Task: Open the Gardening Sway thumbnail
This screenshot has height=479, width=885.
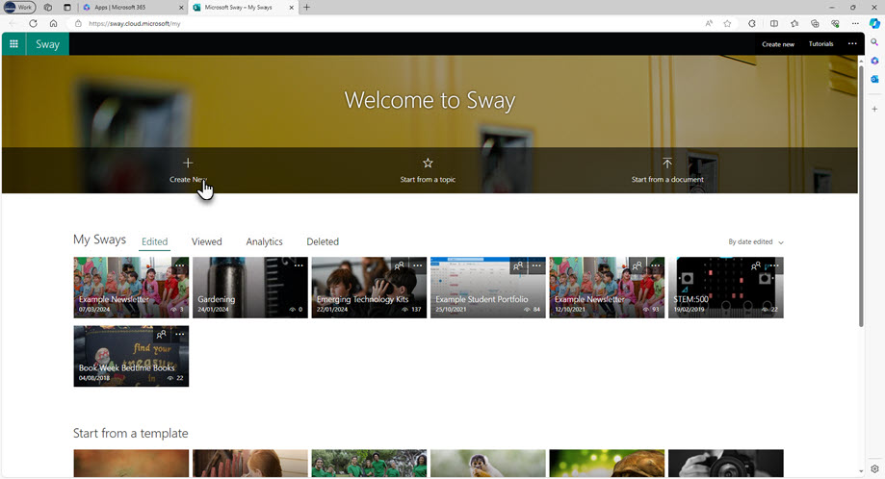Action: [250, 288]
